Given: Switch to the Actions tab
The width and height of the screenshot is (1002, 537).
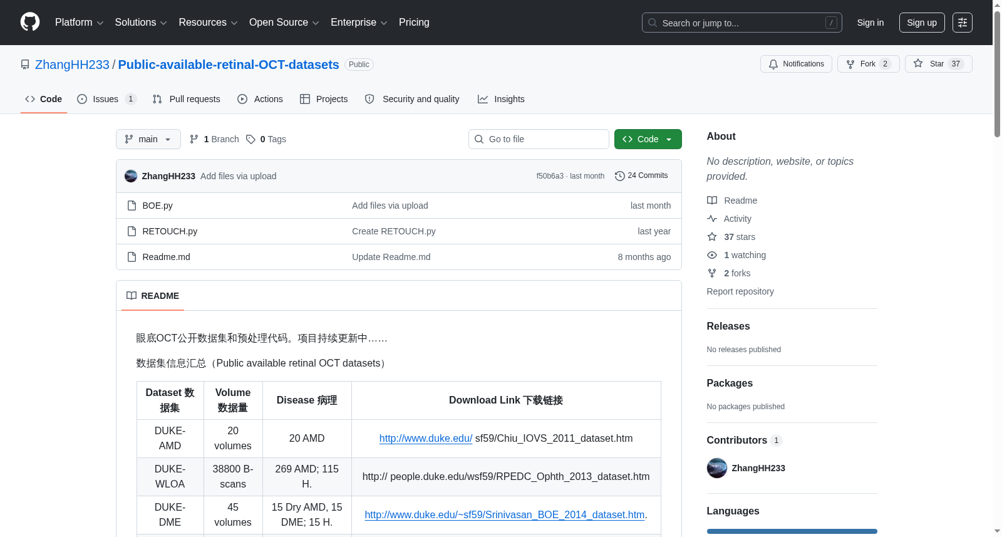Looking at the screenshot, I should [x=261, y=99].
